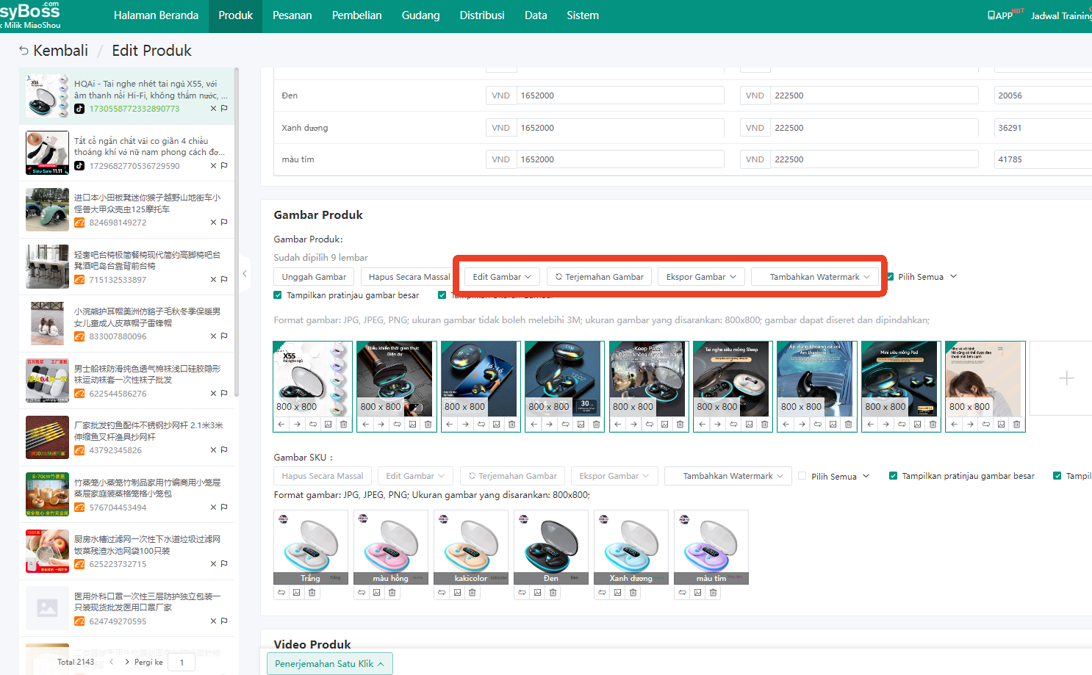1092x675 pixels.
Task: Flag product 622544586276 in sidebar
Action: (224, 393)
